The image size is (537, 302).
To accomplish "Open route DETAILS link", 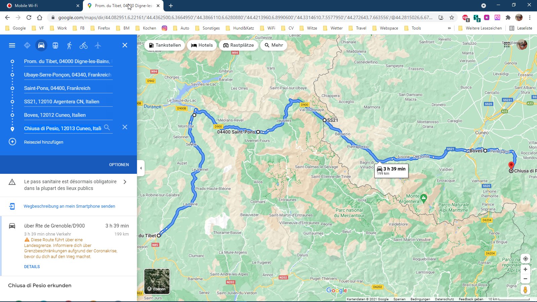I will tap(32, 267).
